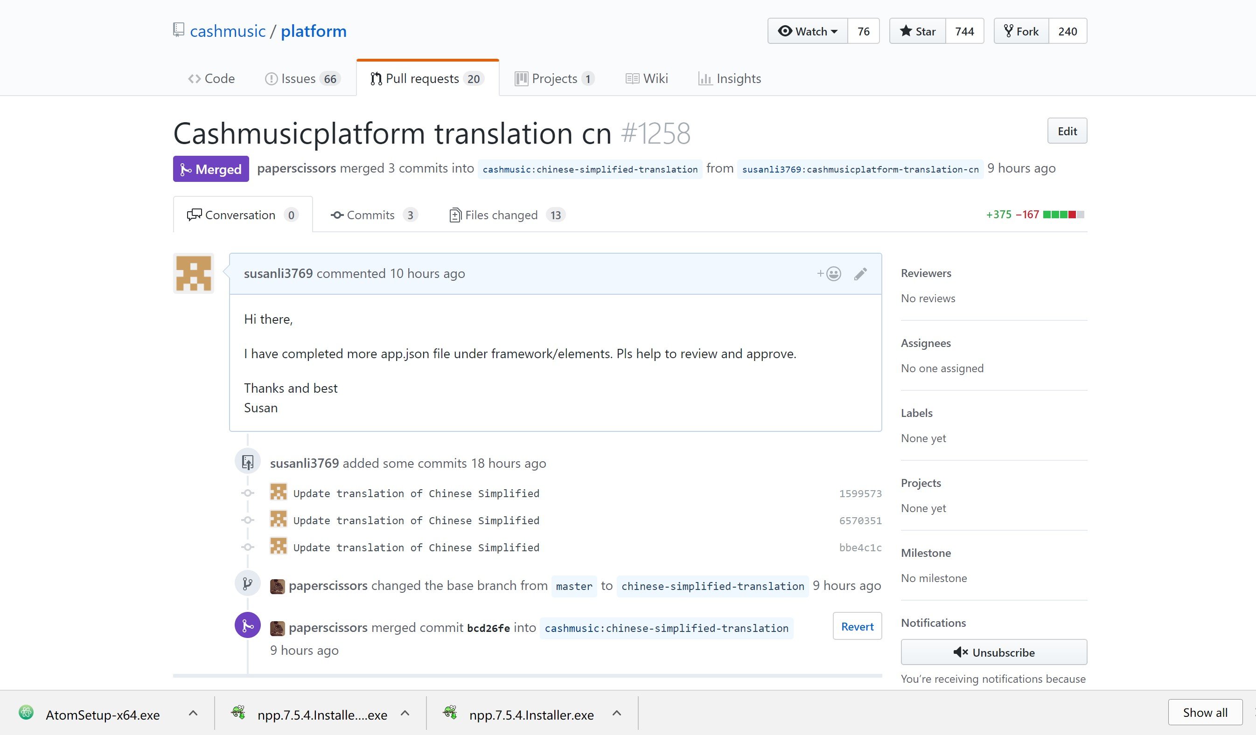Click the avatar next to commit 1599573
The width and height of the screenshot is (1256, 735).
[x=278, y=492]
